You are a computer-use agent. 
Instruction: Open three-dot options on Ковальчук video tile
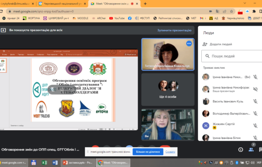point(189,44)
